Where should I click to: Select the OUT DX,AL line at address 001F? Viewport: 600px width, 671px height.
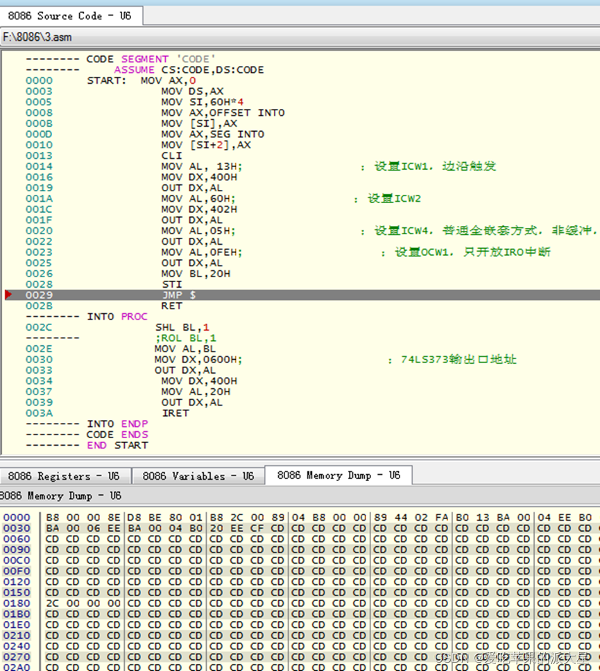point(192,220)
